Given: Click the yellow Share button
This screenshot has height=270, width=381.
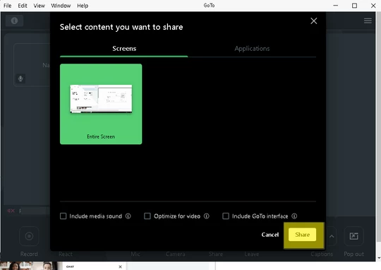Looking at the screenshot, I should pyautogui.click(x=302, y=235).
